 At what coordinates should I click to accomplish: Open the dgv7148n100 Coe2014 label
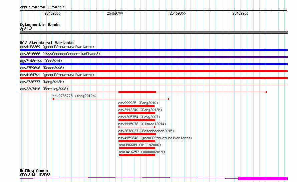point(41,61)
